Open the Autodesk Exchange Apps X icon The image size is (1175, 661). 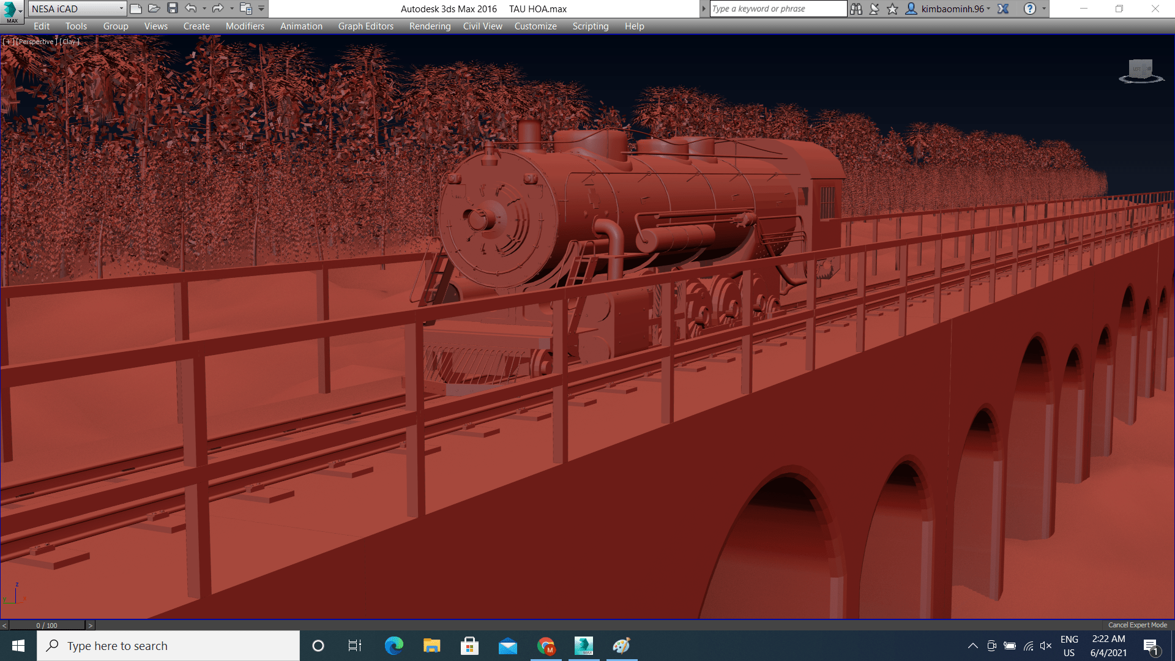[x=1003, y=9]
